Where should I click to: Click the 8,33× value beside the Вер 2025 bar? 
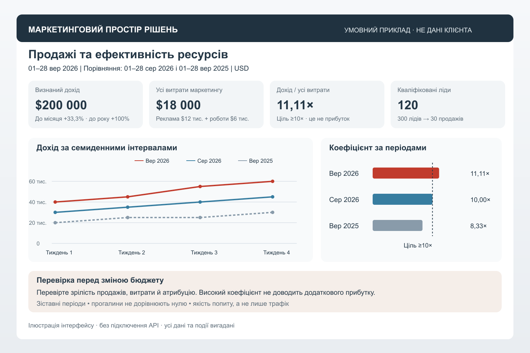pyautogui.click(x=479, y=226)
